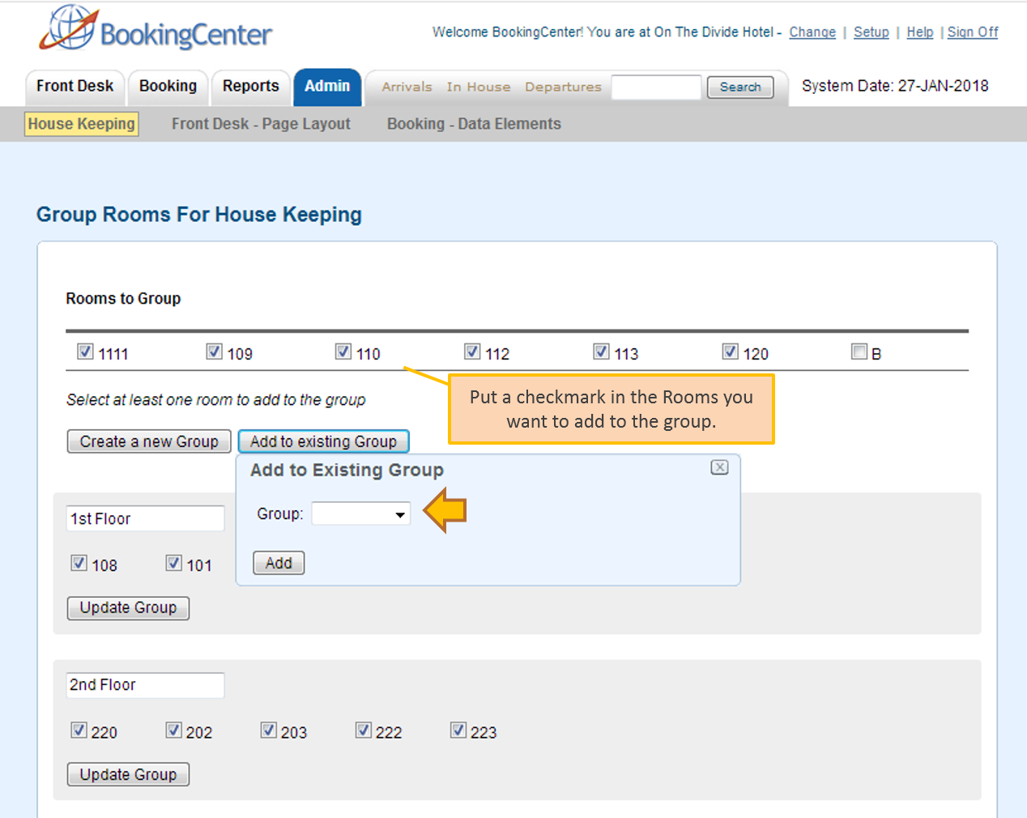
Task: Click the BookingCenter globe logo
Action: (69, 28)
